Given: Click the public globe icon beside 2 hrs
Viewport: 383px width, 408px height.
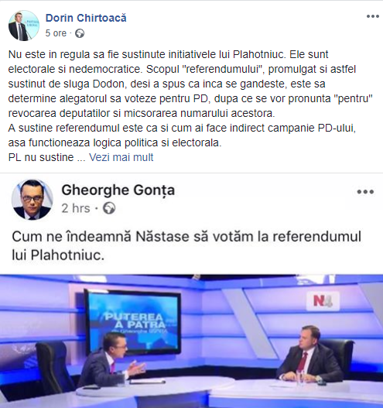Looking at the screenshot, I should pos(109,208).
